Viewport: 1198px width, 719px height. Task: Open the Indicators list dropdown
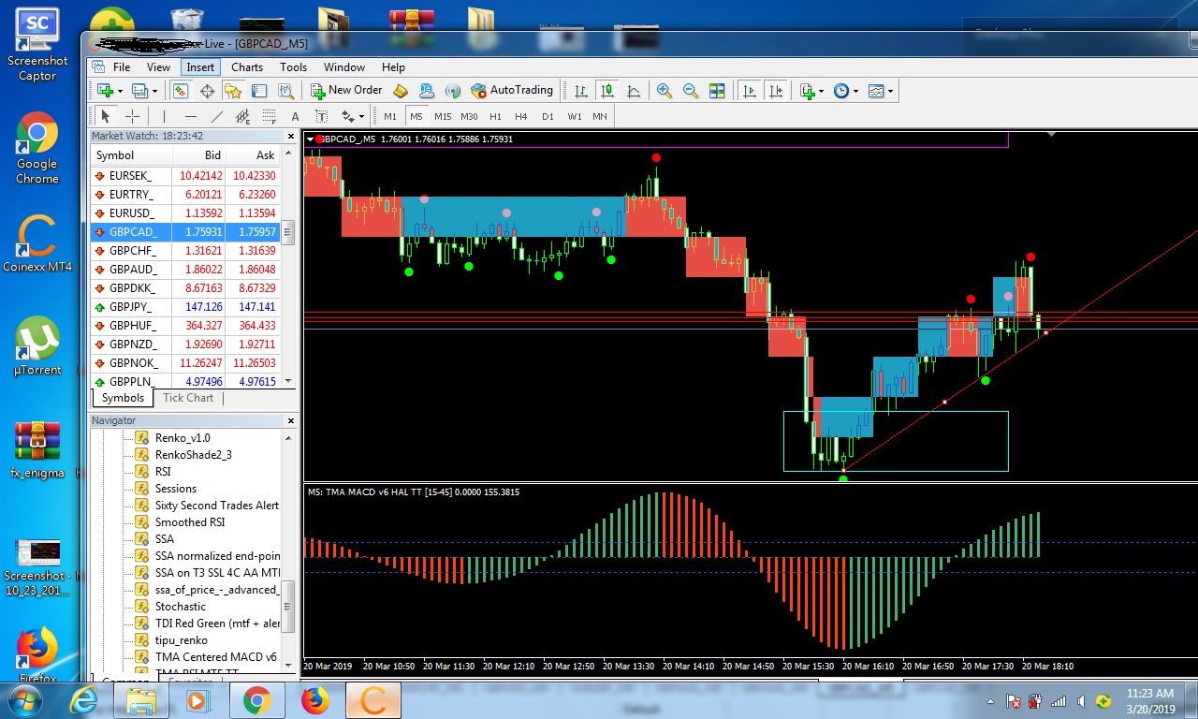[x=811, y=91]
